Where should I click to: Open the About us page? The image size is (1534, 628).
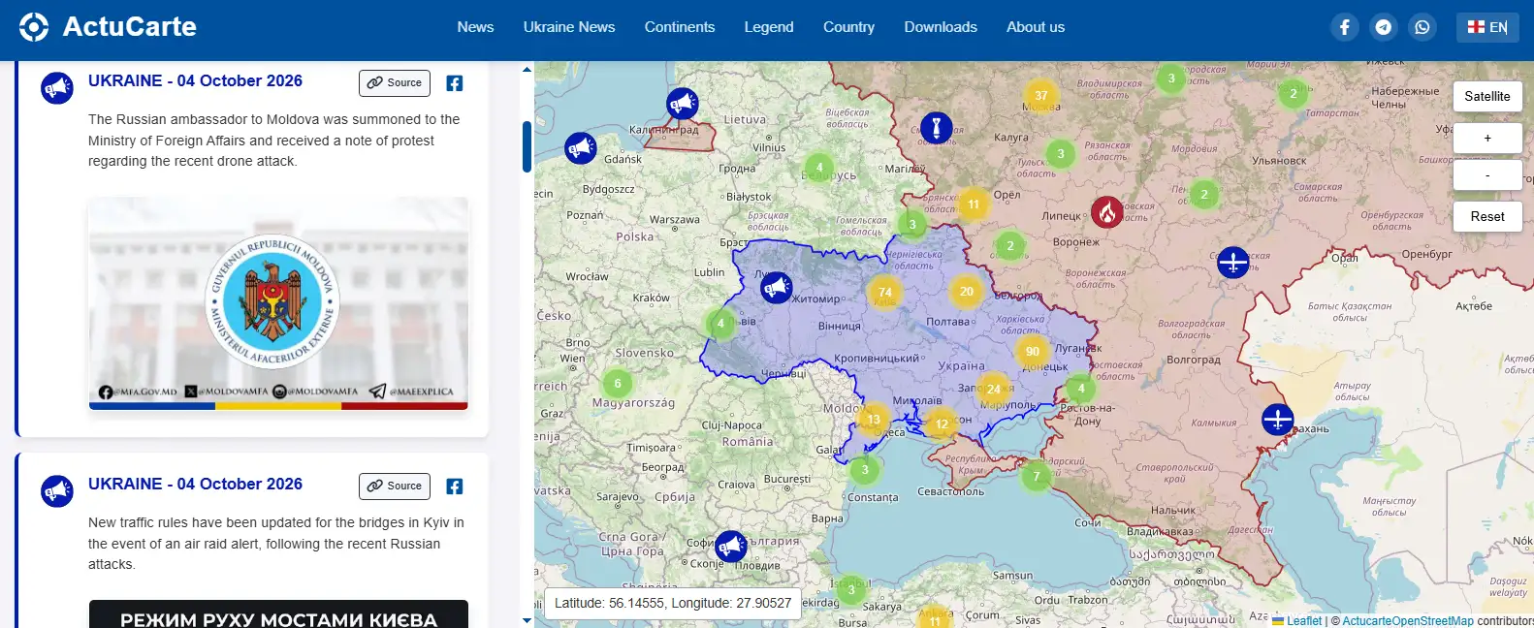click(1036, 27)
